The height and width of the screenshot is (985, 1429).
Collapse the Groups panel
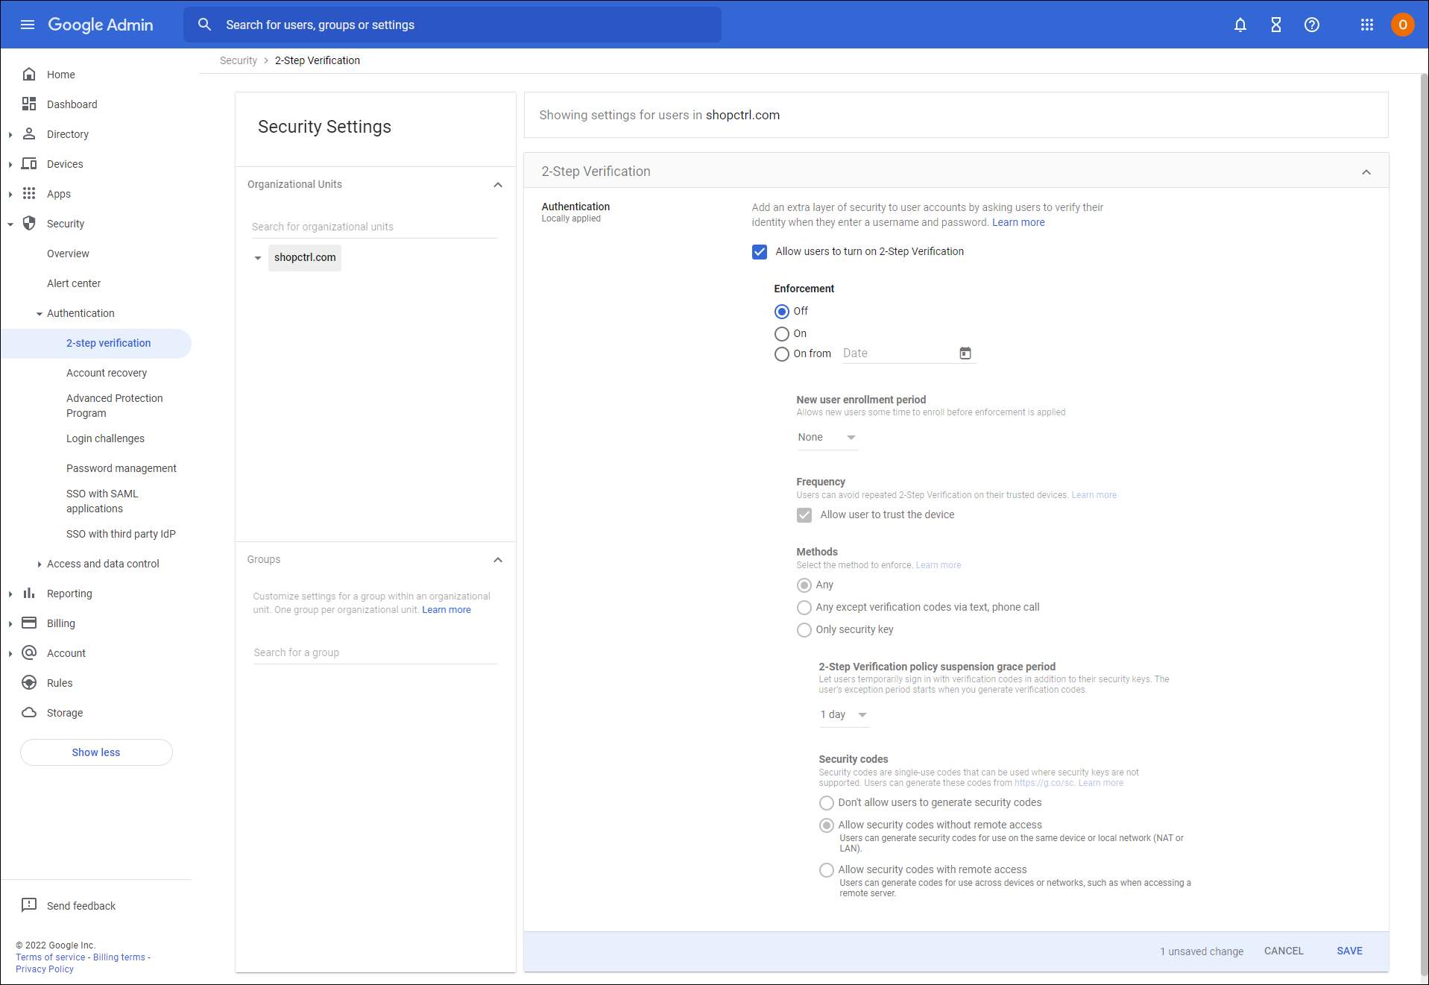tap(497, 559)
